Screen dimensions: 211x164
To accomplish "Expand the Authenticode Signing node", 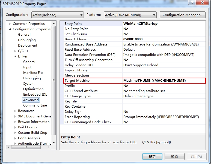I will coord(15,144).
